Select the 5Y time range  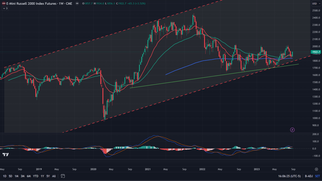pyautogui.click(x=48, y=176)
